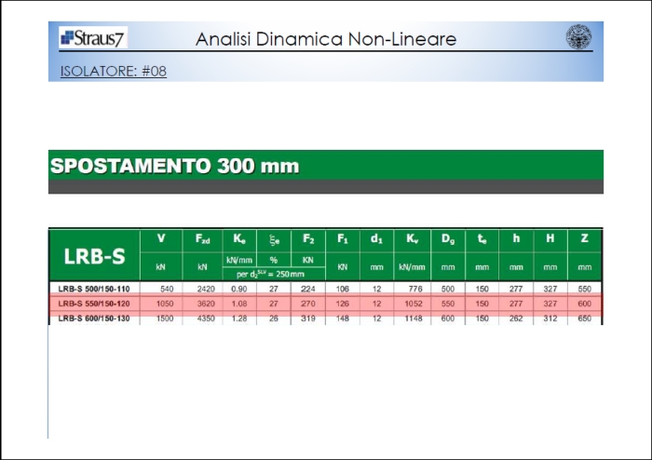This screenshot has width=652, height=460.
Task: Click the V column header
Action: click(x=162, y=239)
